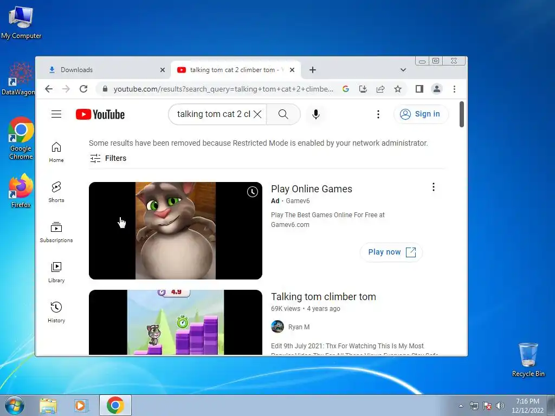Reload the current page
The image size is (555, 416).
tap(83, 89)
